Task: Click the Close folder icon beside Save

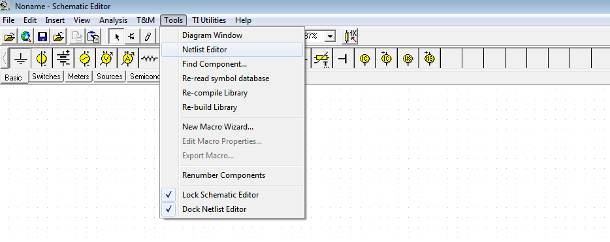Action: 59,37
